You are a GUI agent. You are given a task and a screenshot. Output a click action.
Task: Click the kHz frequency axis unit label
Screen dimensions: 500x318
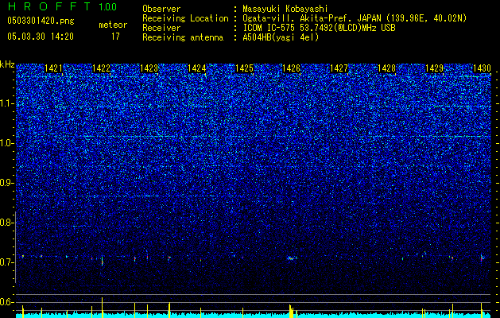tap(7, 64)
